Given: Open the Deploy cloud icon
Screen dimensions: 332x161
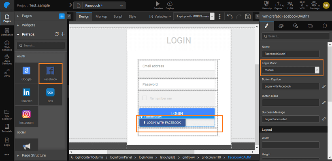Looking at the screenshot, I should [x=170, y=4].
